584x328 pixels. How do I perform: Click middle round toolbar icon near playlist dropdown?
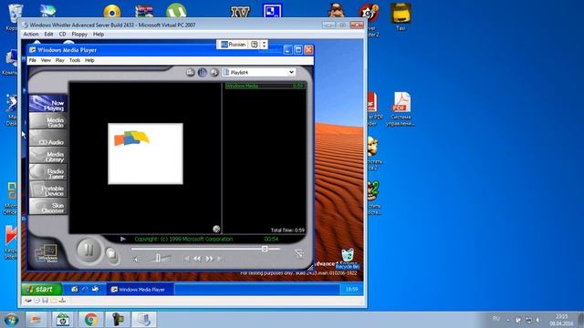pos(203,72)
